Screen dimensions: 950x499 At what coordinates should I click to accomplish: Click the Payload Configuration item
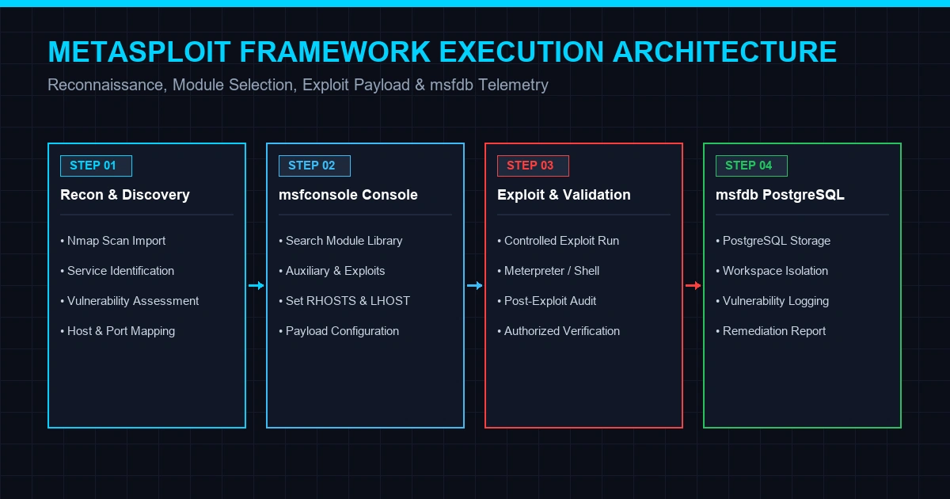pyautogui.click(x=339, y=331)
